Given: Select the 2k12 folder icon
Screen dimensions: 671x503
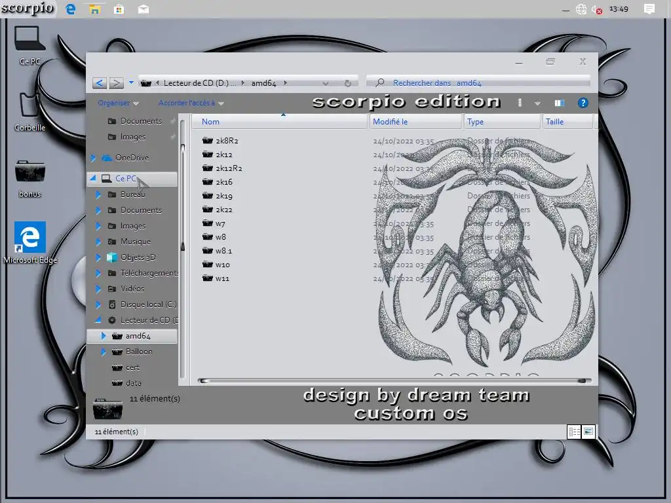Looking at the screenshot, I should pos(208,155).
